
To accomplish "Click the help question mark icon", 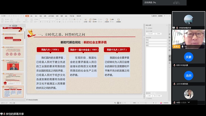I will [165, 16].
